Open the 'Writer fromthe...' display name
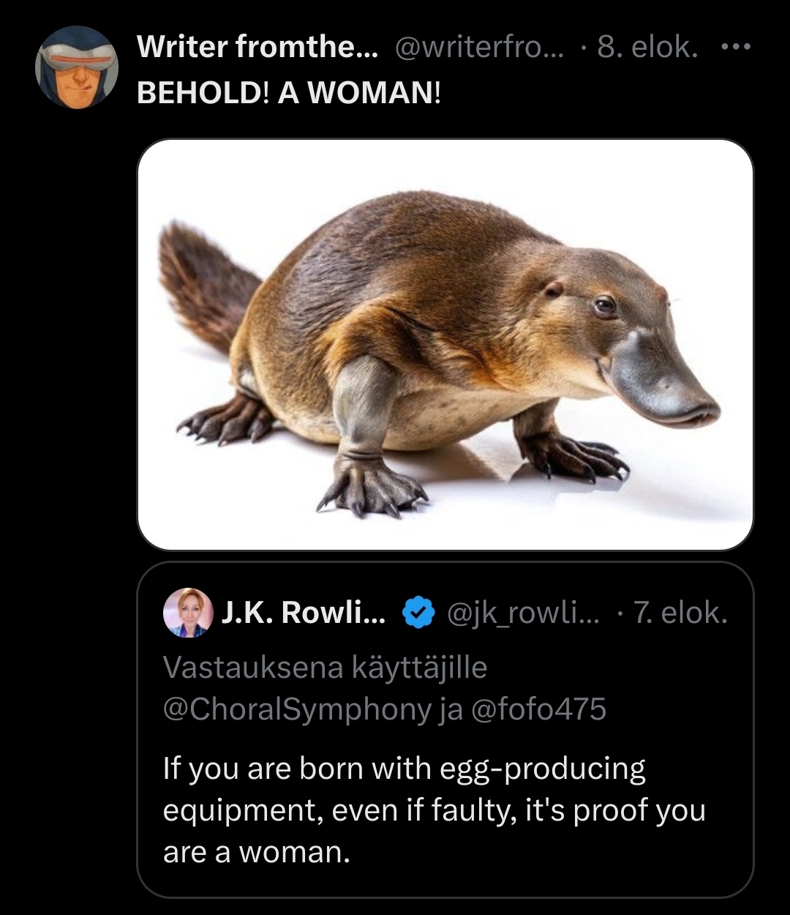Screen dimensions: 790x915 pyautogui.click(x=257, y=47)
